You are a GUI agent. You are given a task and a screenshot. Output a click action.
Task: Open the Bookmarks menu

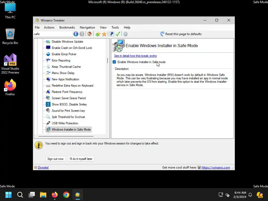pyautogui.click(x=67, y=27)
